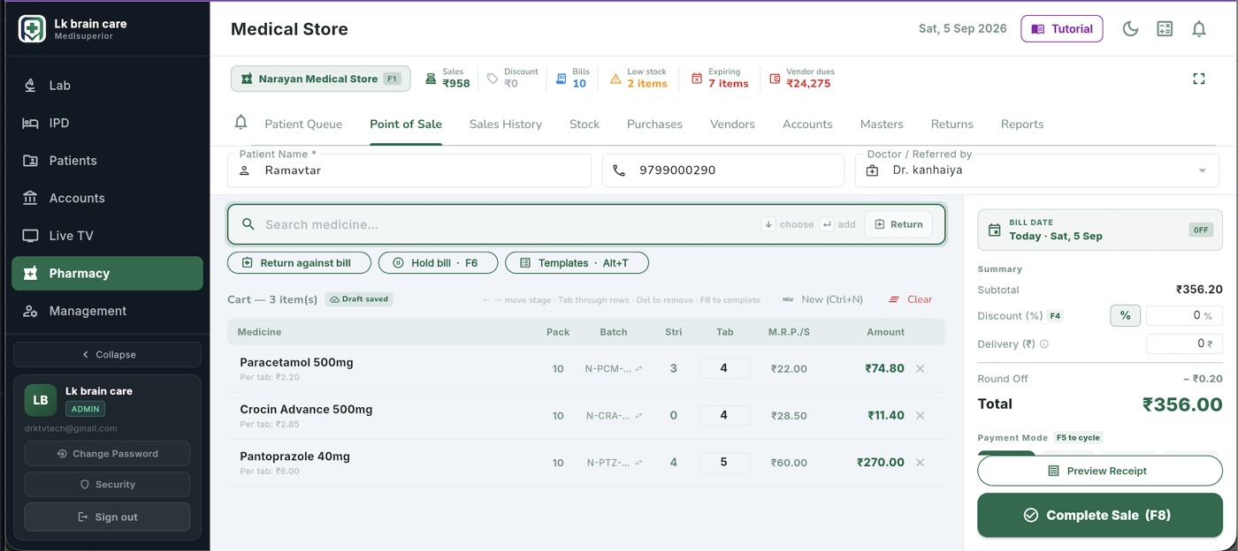
Task: Click the Lk brain care logo
Action: [32, 29]
